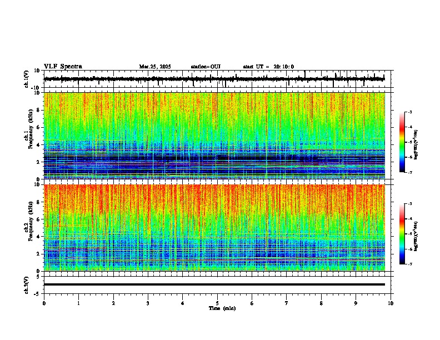Screen dimensions: 440x340
Task: Click the ch.1(V) waveform trace panel
Action: pyautogui.click(x=218, y=79)
